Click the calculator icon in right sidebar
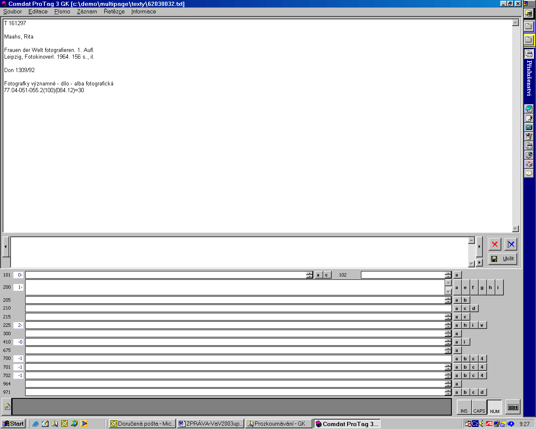Viewport: 536px width, 429px height. tap(529, 127)
